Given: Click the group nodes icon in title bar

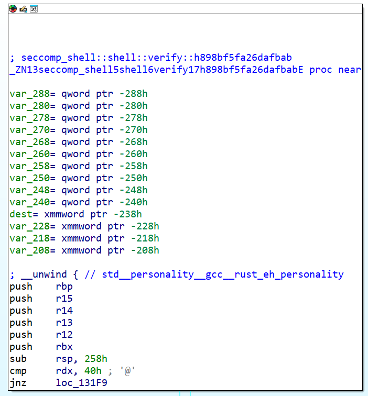Looking at the screenshot, I should 34,9.
